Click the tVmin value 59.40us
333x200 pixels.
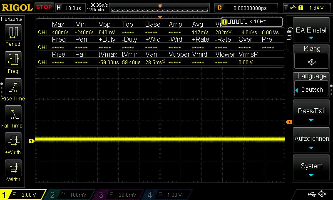(131, 62)
